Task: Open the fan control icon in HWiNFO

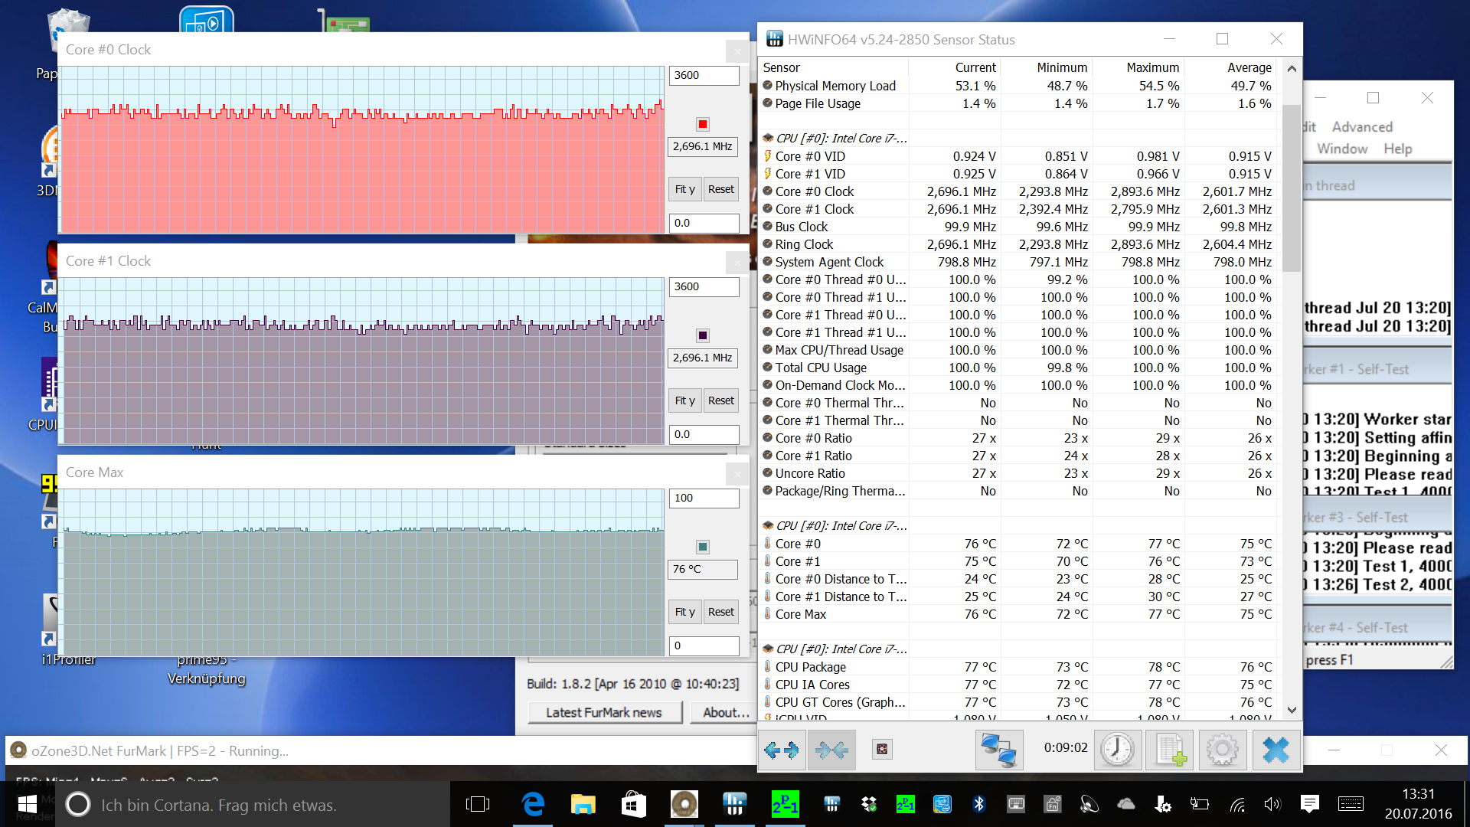Action: coord(882,750)
